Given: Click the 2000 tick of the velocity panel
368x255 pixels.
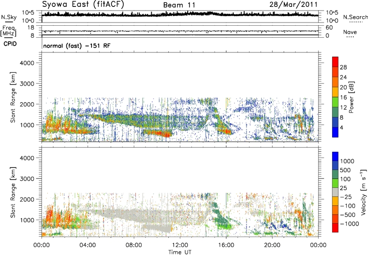Looking at the screenshot, I should (27, 199).
